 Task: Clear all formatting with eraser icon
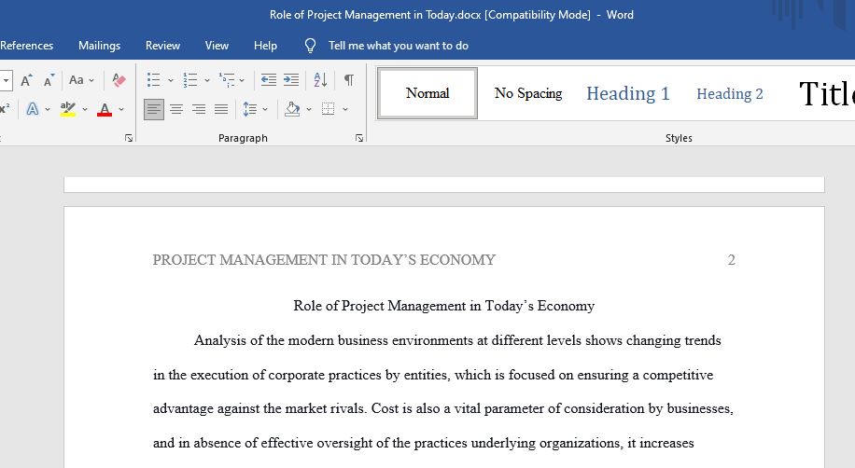coord(119,80)
